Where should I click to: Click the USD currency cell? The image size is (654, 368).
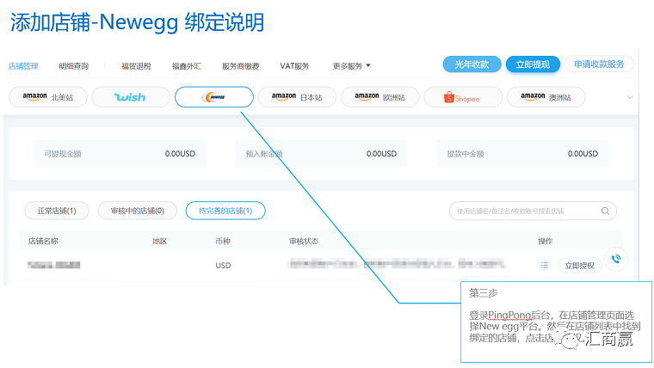(x=223, y=266)
